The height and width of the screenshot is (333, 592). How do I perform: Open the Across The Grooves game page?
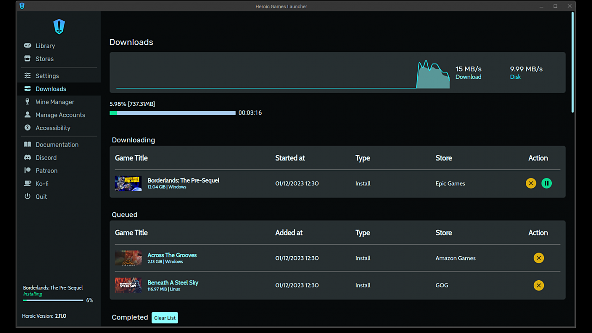coord(172,255)
